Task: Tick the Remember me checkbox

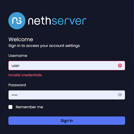Action: point(10,107)
